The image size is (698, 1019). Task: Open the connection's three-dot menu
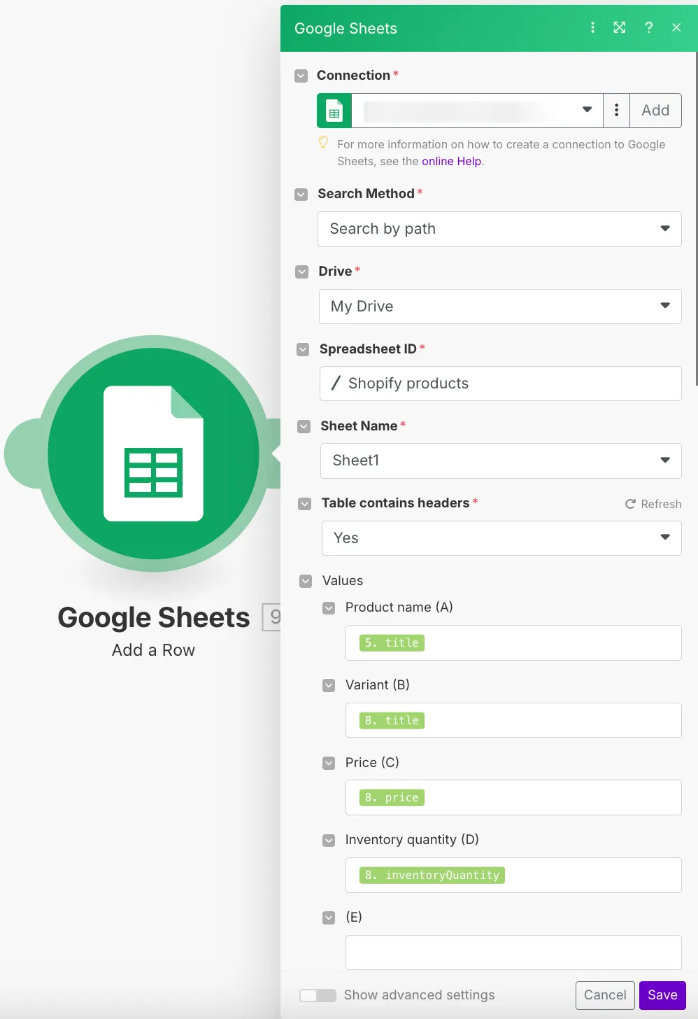616,111
